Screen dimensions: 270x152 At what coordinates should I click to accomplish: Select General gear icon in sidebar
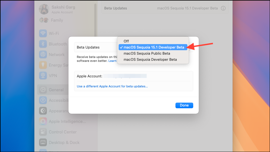(43, 90)
